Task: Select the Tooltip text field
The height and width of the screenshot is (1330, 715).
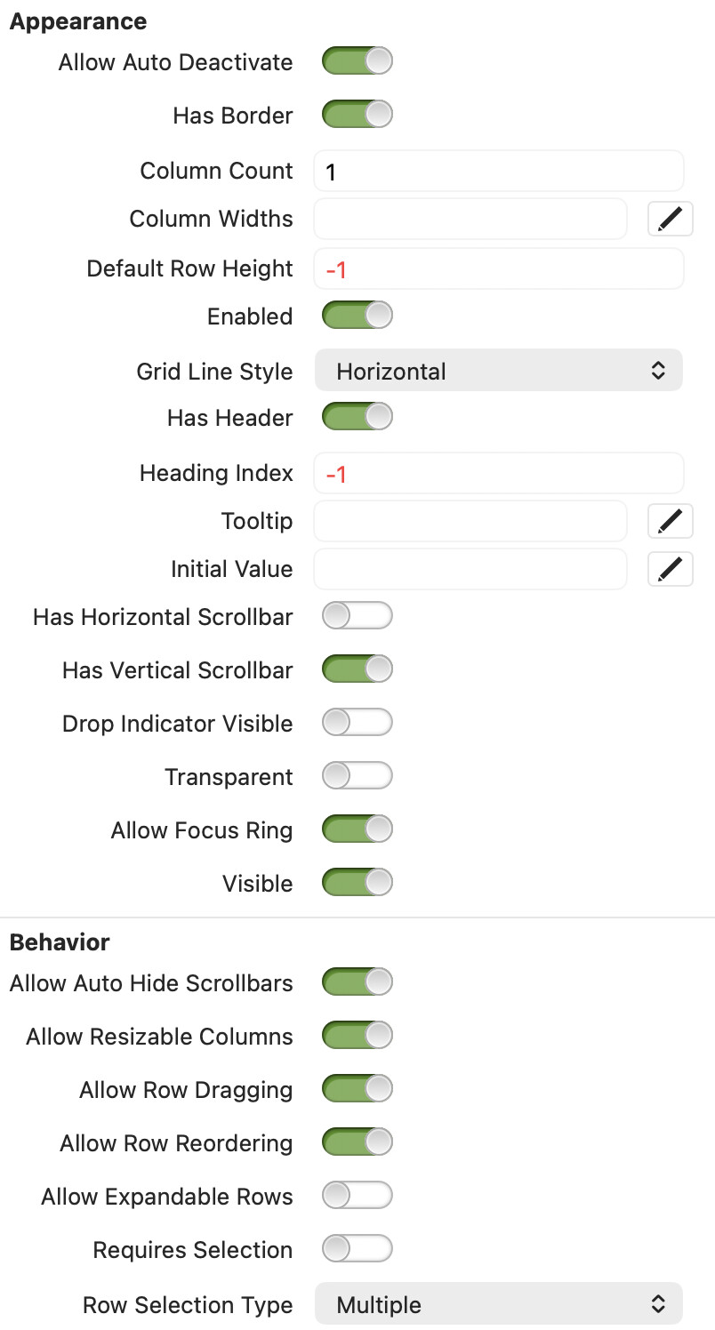Action: click(x=470, y=521)
